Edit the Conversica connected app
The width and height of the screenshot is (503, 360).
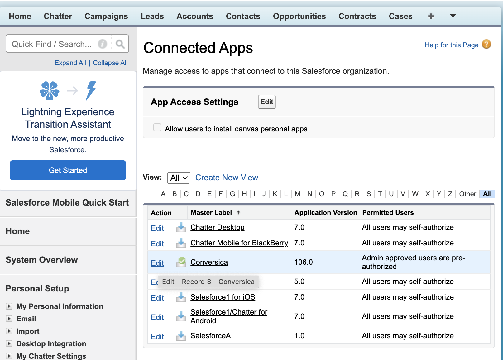(157, 263)
